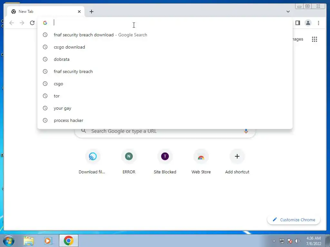Click the magnifier icon in search box
Viewport: 330px width, 247px height.
83,131
